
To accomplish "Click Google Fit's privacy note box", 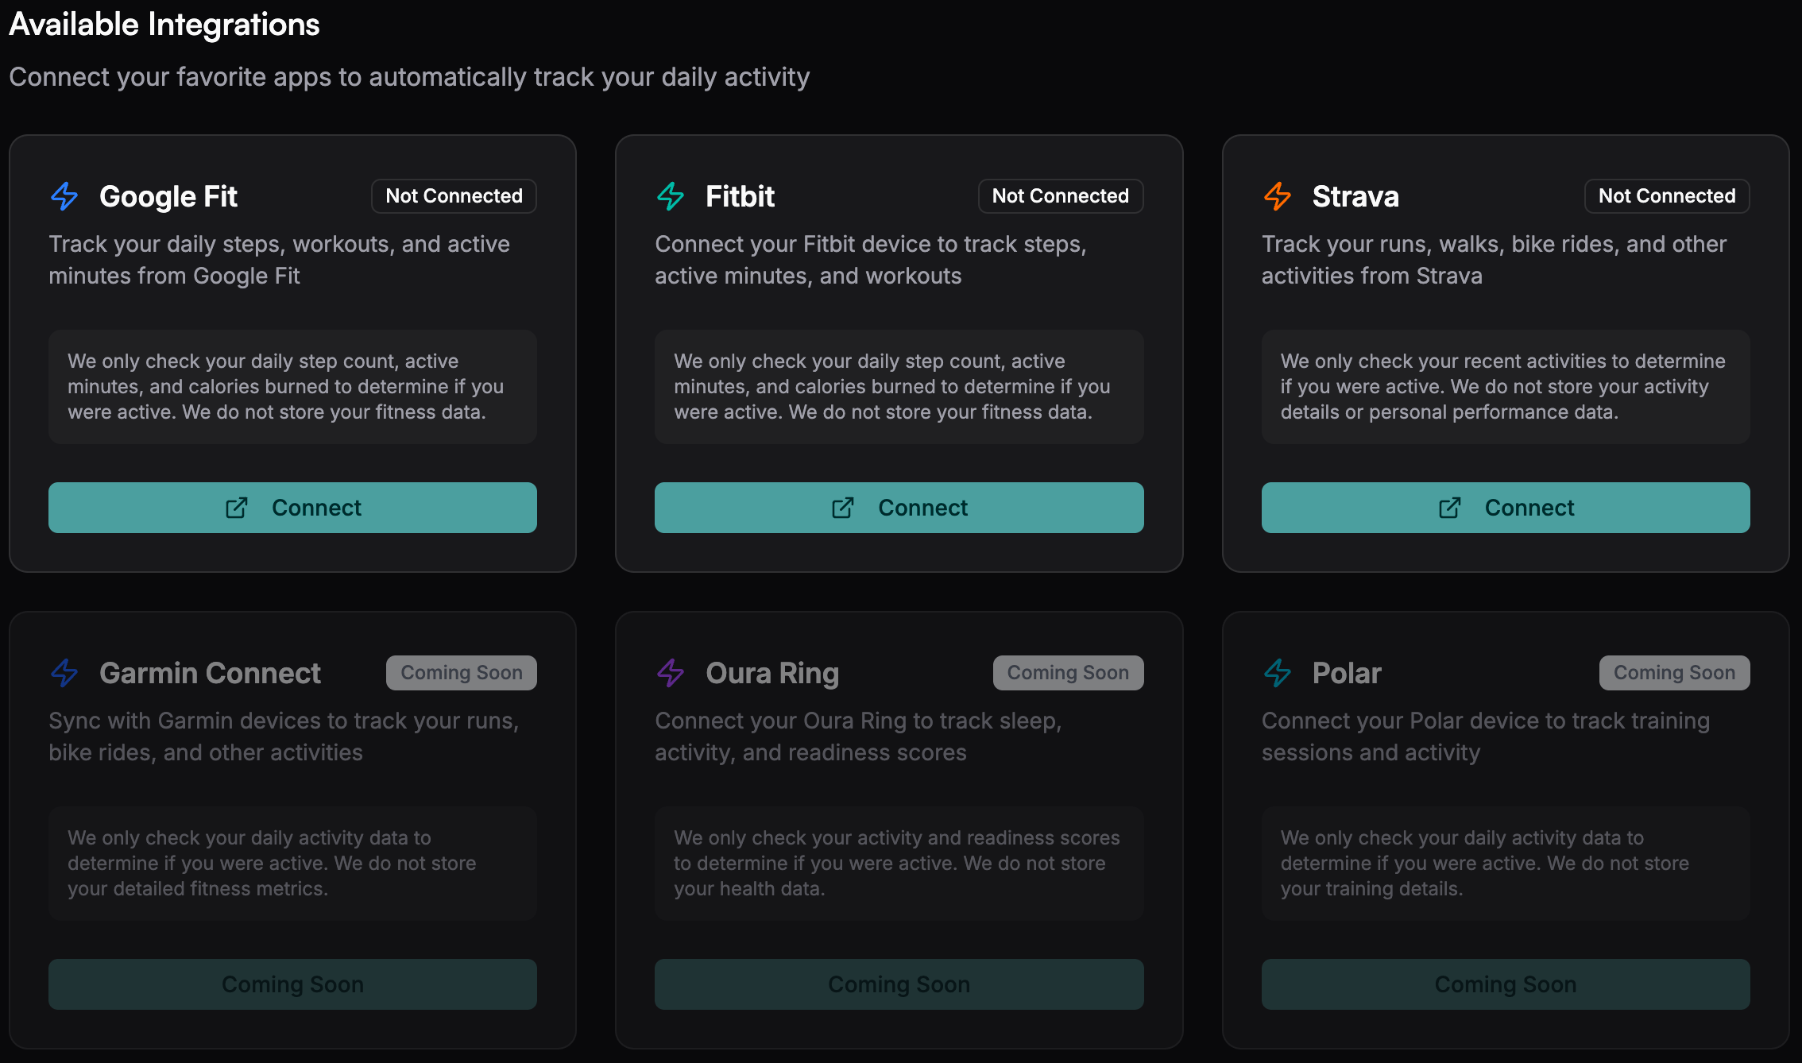I will 292,387.
